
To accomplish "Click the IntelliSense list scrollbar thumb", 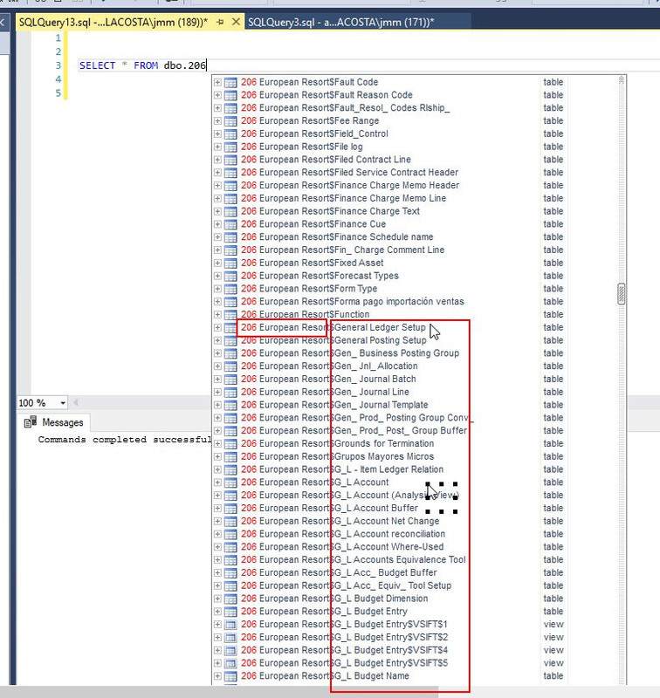I will click(621, 294).
